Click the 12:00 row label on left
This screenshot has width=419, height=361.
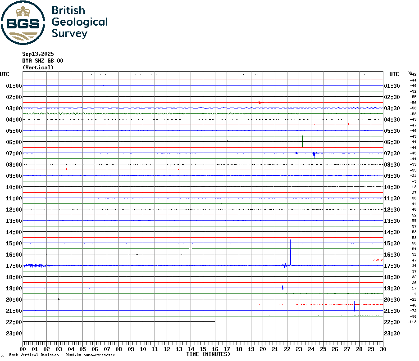[14, 210]
